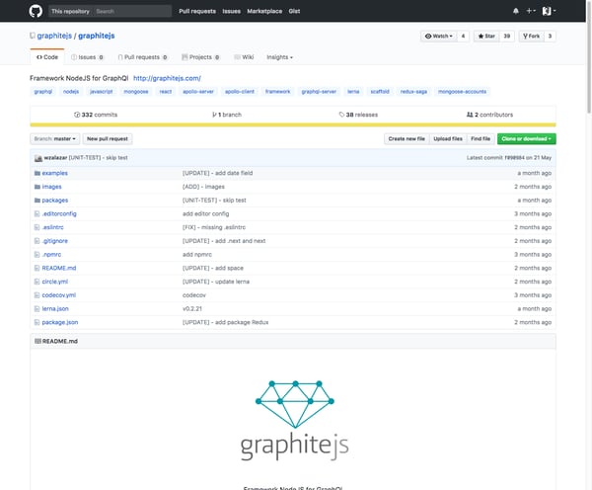The height and width of the screenshot is (490, 592).
Task: Switch to the repository Issues tab
Action: coord(87,57)
